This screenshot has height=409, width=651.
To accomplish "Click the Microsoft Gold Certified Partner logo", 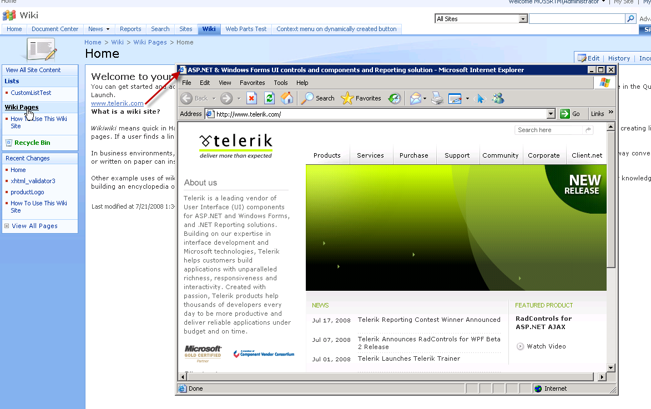I will point(203,354).
